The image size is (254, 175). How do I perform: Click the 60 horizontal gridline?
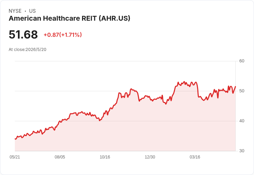click(x=125, y=61)
